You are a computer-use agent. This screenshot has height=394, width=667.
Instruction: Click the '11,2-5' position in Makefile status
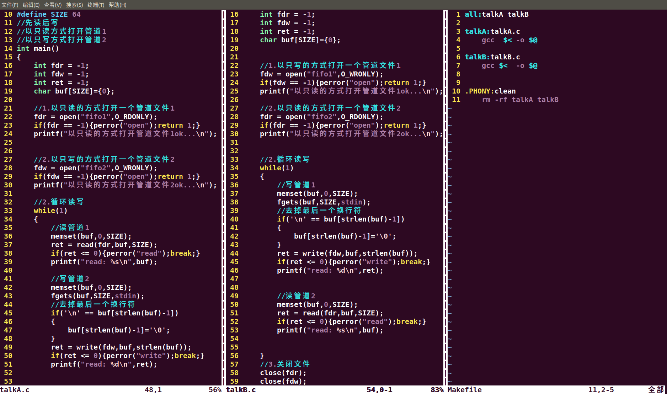pos(601,390)
